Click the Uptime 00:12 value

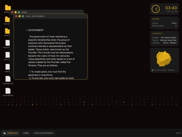coord(174,23)
